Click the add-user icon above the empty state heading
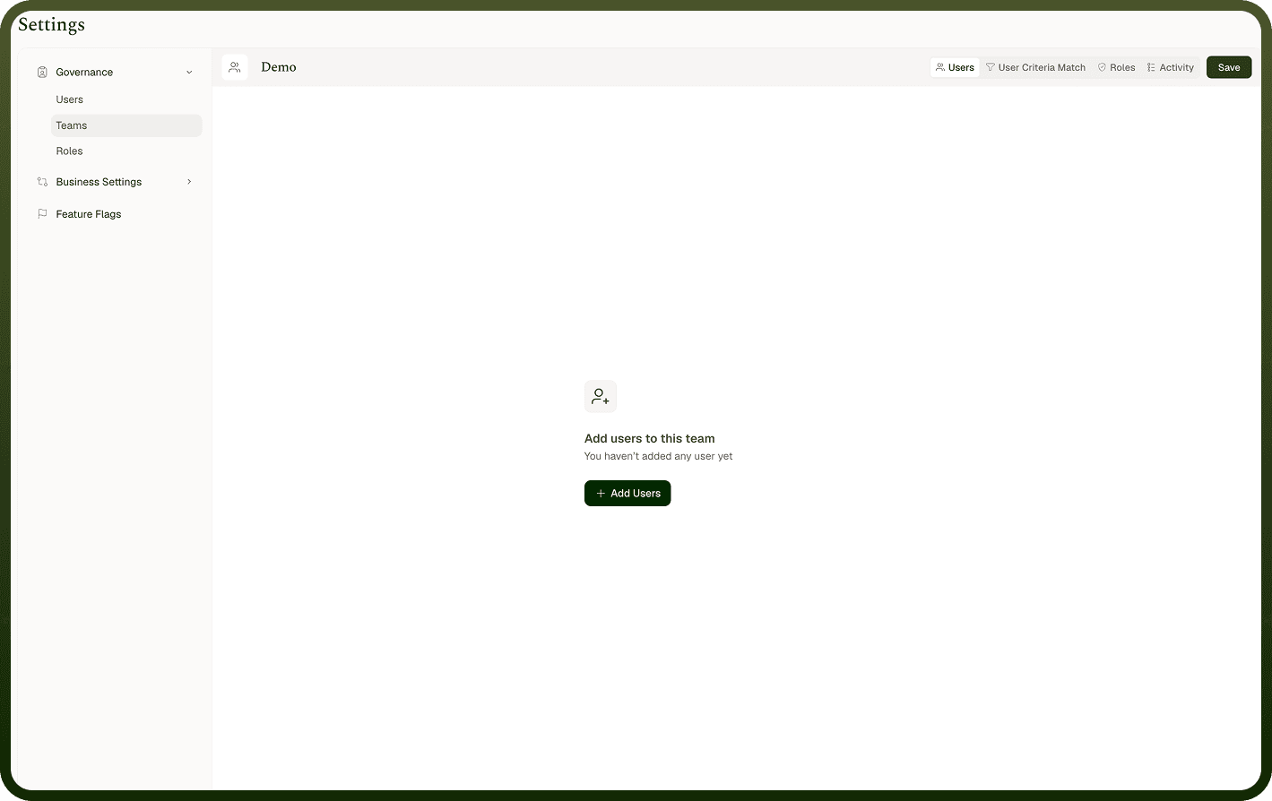 601,397
